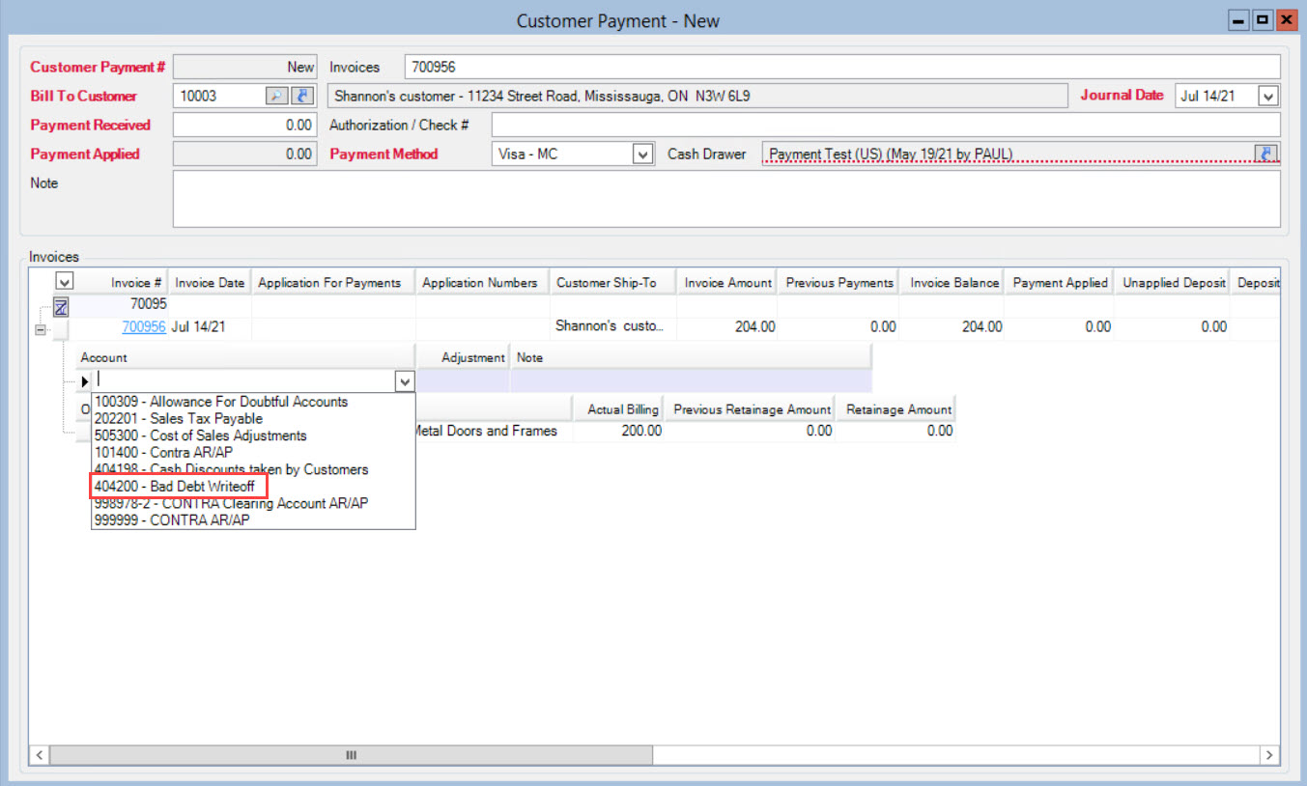Select row header of invoice 700956

tap(61, 328)
